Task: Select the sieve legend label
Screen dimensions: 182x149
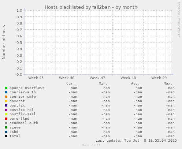Action: (x=15, y=127)
